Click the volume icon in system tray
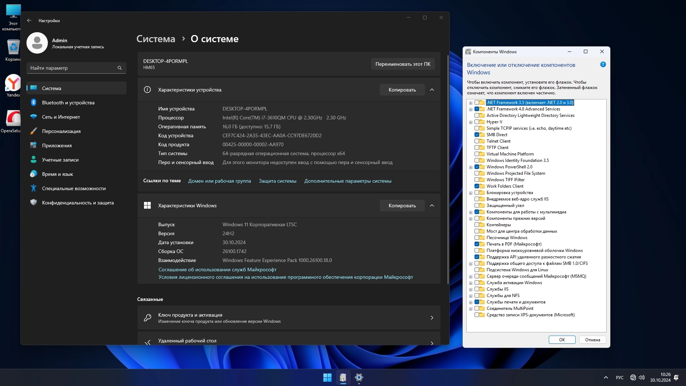 pos(642,377)
